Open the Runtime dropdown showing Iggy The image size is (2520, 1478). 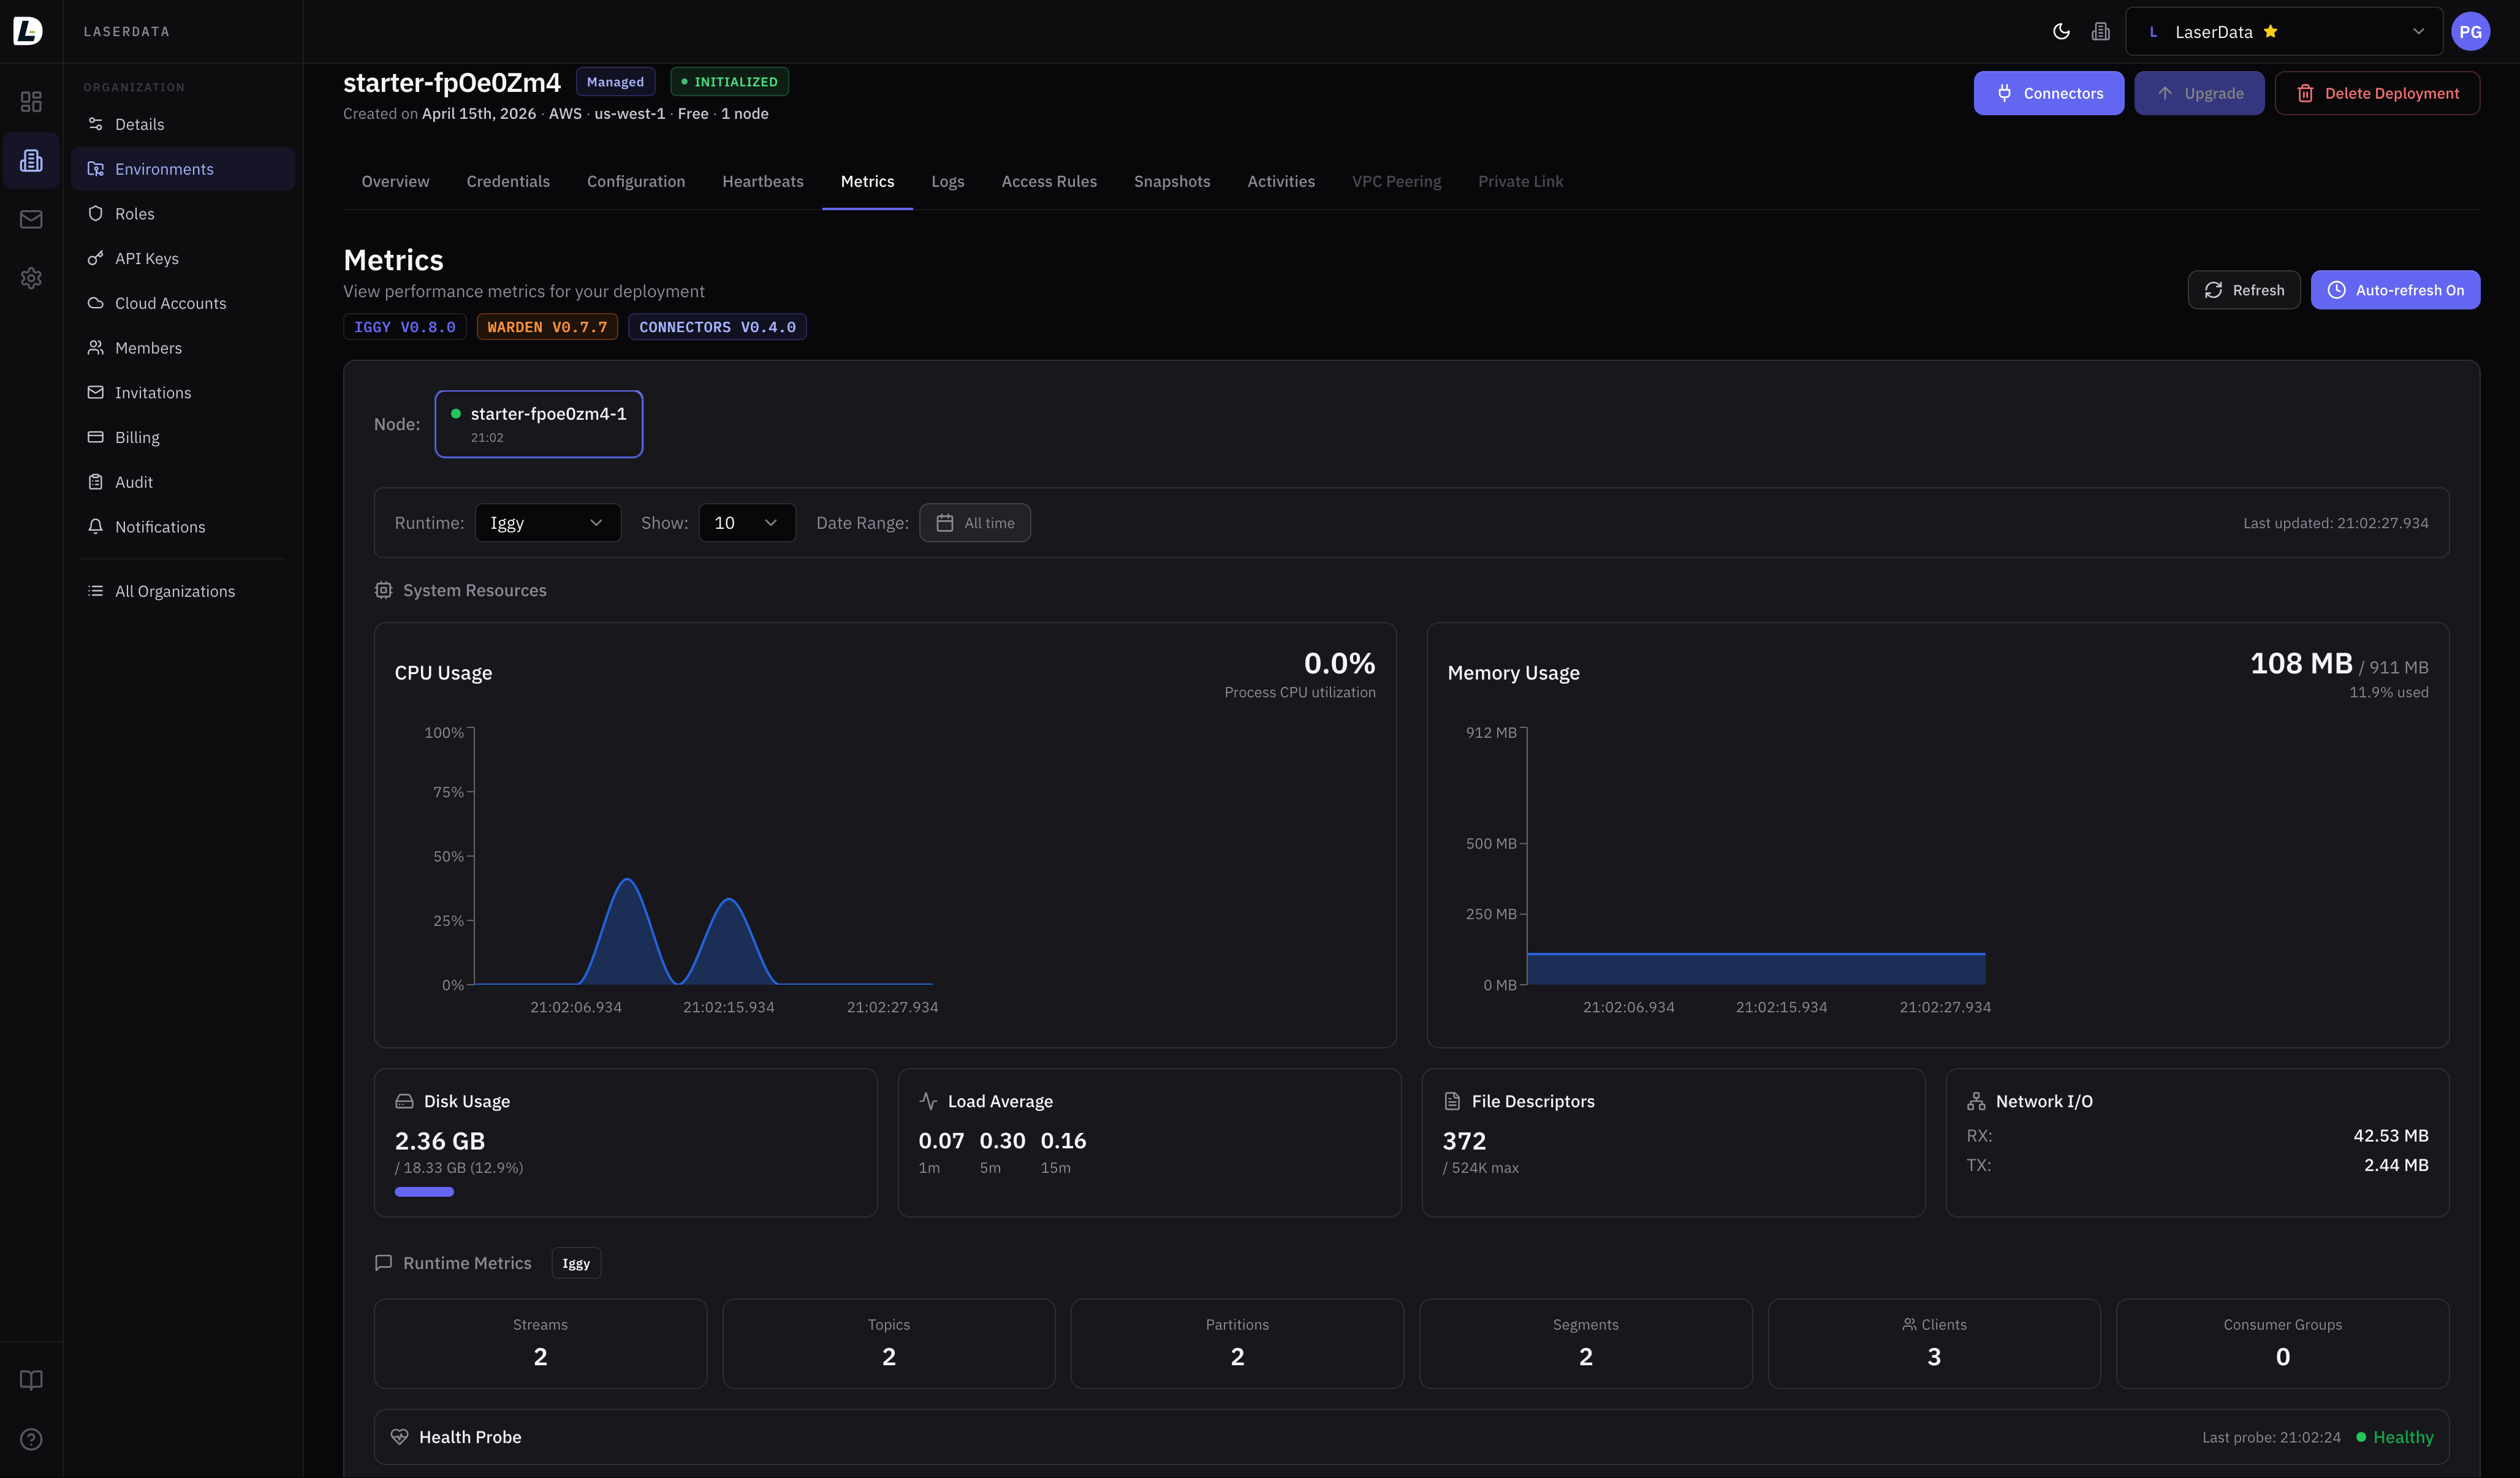point(548,522)
